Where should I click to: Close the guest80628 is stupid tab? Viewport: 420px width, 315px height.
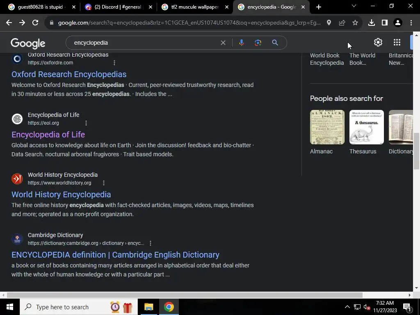pyautogui.click(x=74, y=7)
